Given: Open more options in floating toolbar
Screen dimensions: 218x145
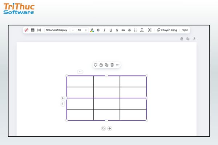Looking at the screenshot, I should tap(118, 65).
